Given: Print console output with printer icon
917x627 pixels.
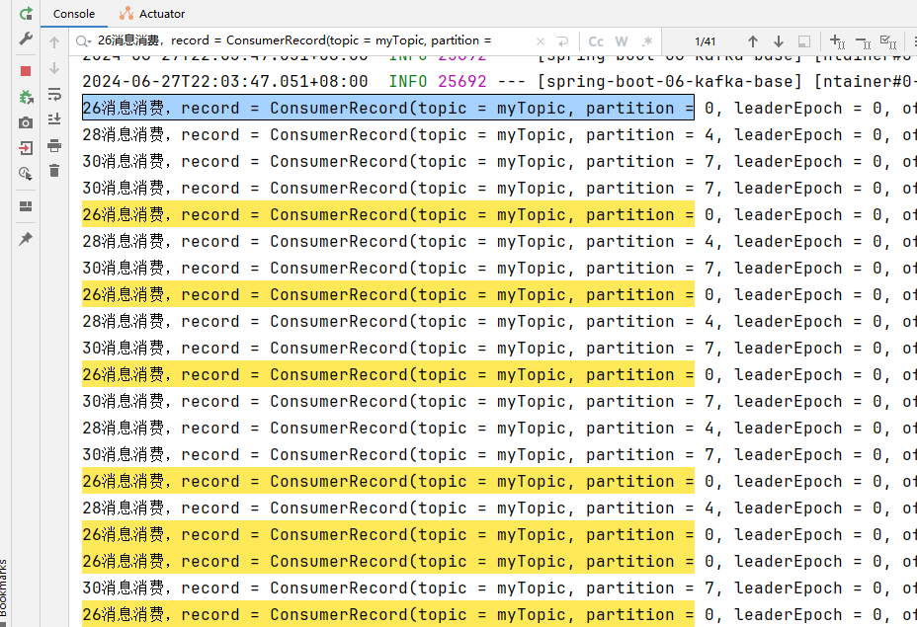Looking at the screenshot, I should tap(54, 145).
